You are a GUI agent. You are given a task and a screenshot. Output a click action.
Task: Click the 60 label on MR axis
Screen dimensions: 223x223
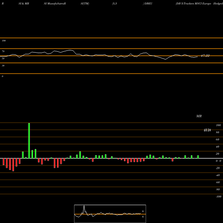[218, 140]
